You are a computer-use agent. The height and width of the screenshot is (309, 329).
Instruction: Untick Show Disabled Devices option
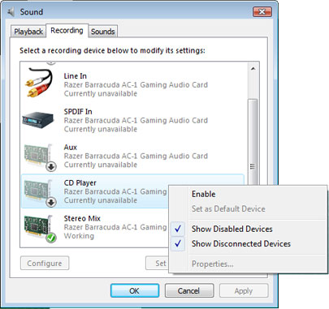pos(232,229)
